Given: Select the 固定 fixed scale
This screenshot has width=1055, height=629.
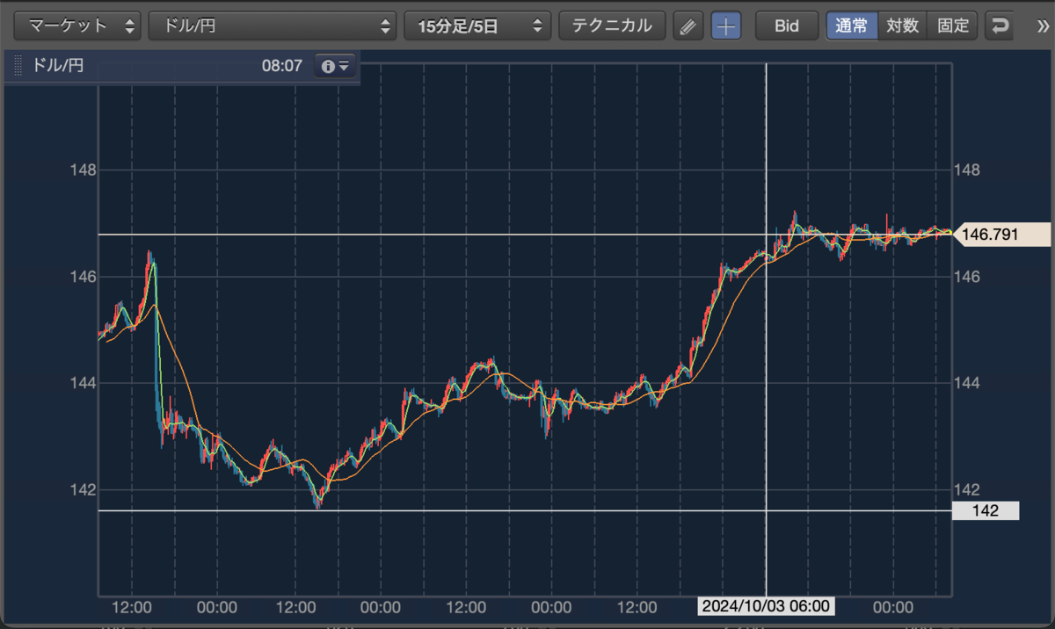Looking at the screenshot, I should (x=953, y=25).
